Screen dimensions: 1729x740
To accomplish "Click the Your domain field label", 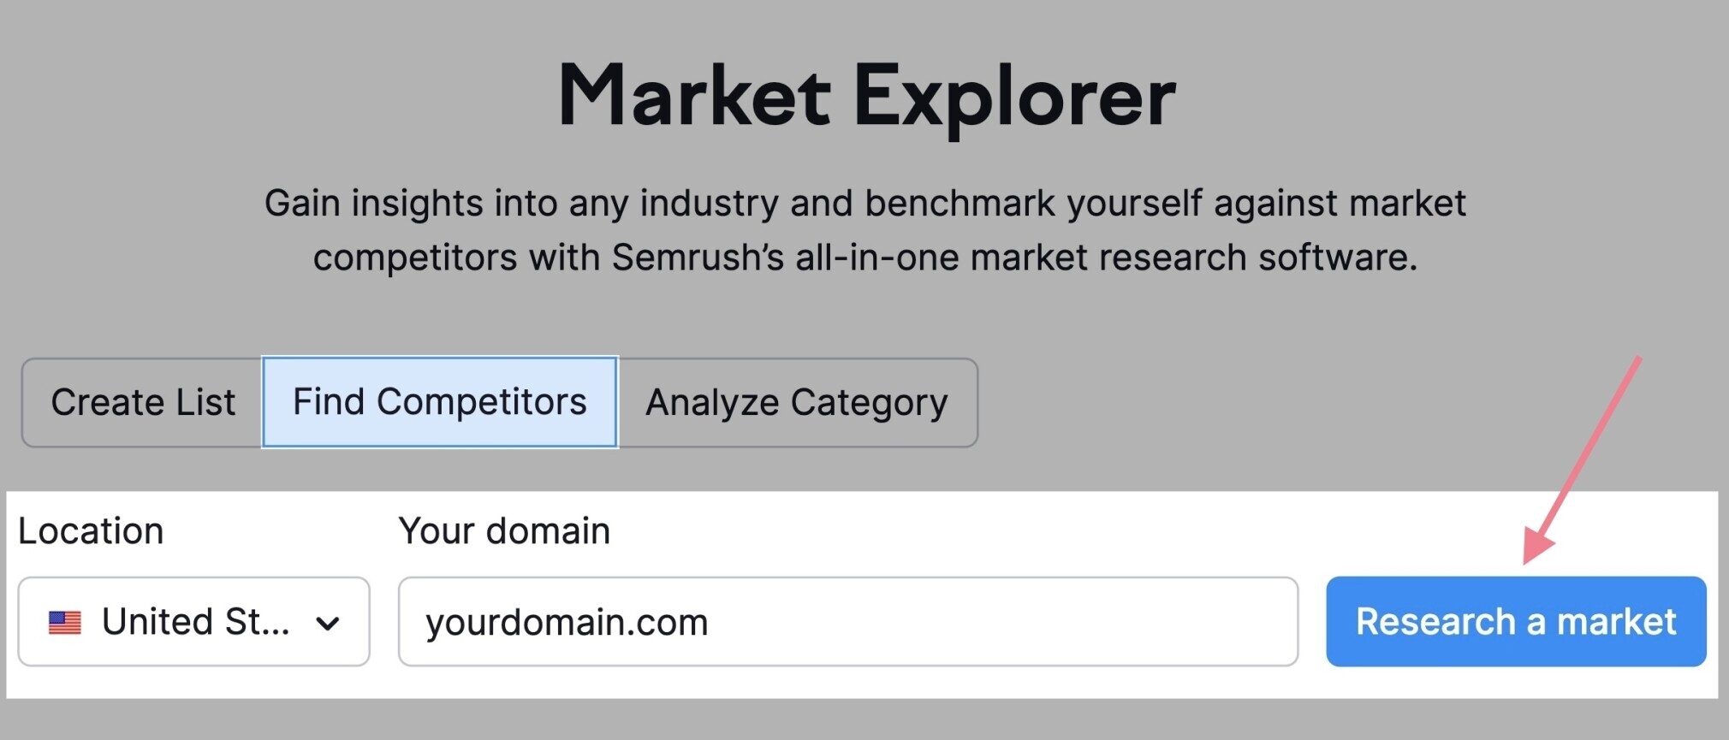I will click(504, 531).
